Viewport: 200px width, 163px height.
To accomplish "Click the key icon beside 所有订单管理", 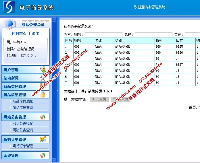I will pyautogui.click(x=43, y=139).
